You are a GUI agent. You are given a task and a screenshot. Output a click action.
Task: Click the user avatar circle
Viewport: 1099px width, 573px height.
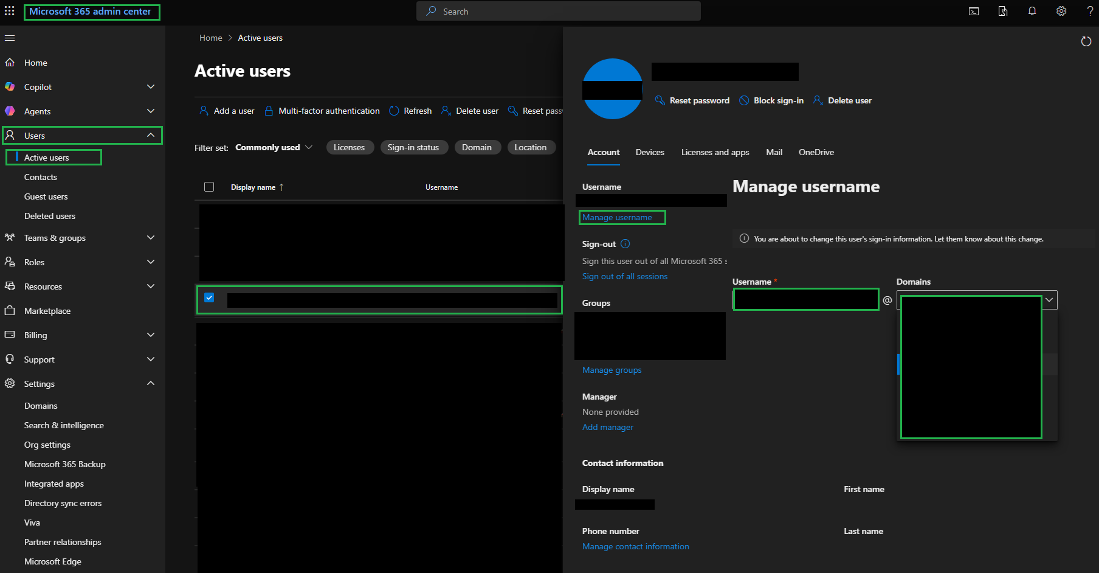tap(613, 89)
